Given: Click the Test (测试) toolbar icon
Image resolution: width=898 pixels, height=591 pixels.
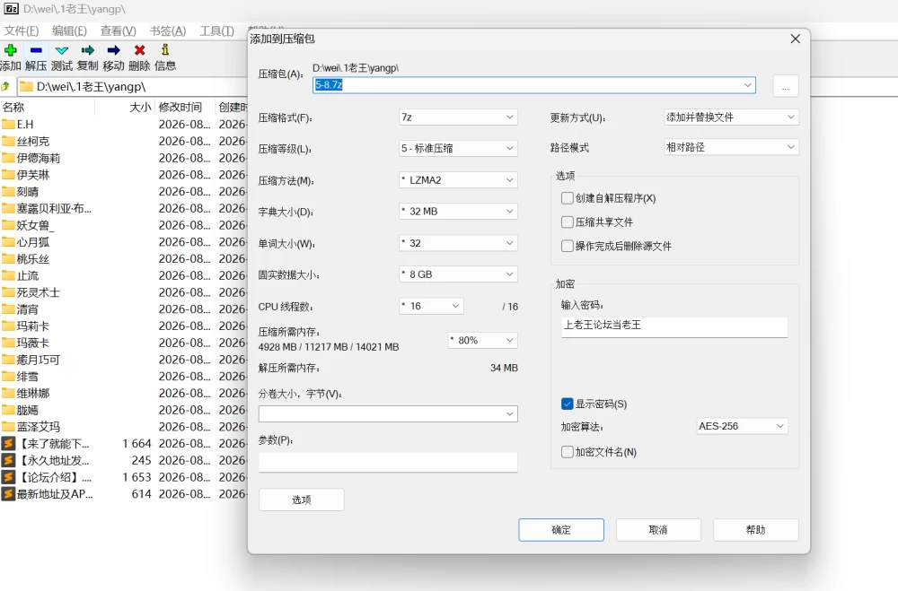Looking at the screenshot, I should click(x=62, y=50).
